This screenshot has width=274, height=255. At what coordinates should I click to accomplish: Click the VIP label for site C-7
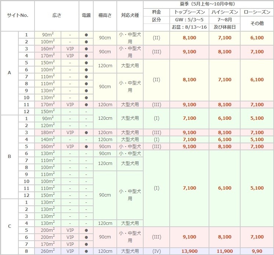70,244
